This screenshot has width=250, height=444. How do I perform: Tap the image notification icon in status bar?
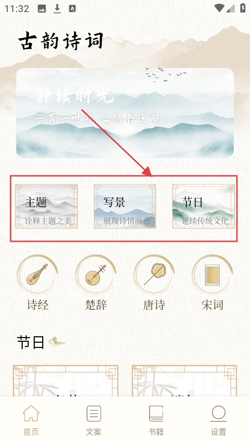(42, 8)
